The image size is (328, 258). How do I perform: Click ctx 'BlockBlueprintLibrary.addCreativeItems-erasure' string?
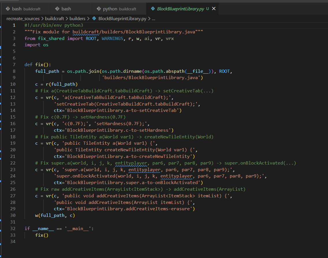(x=128, y=209)
